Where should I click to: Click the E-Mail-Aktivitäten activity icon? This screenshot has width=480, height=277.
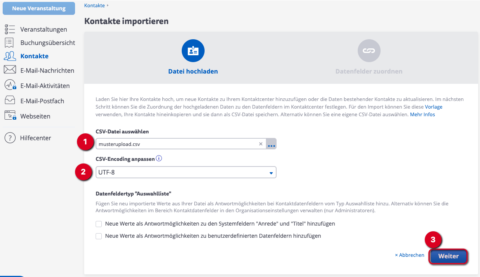(x=10, y=85)
